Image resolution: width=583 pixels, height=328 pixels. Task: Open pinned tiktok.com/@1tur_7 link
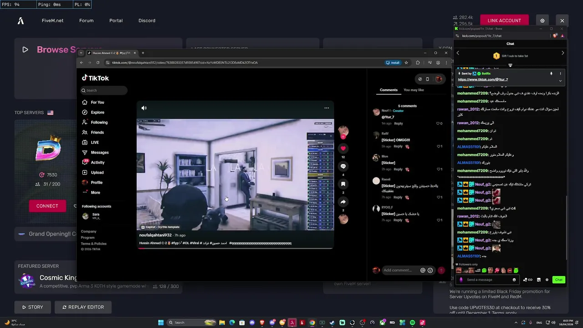click(x=483, y=80)
